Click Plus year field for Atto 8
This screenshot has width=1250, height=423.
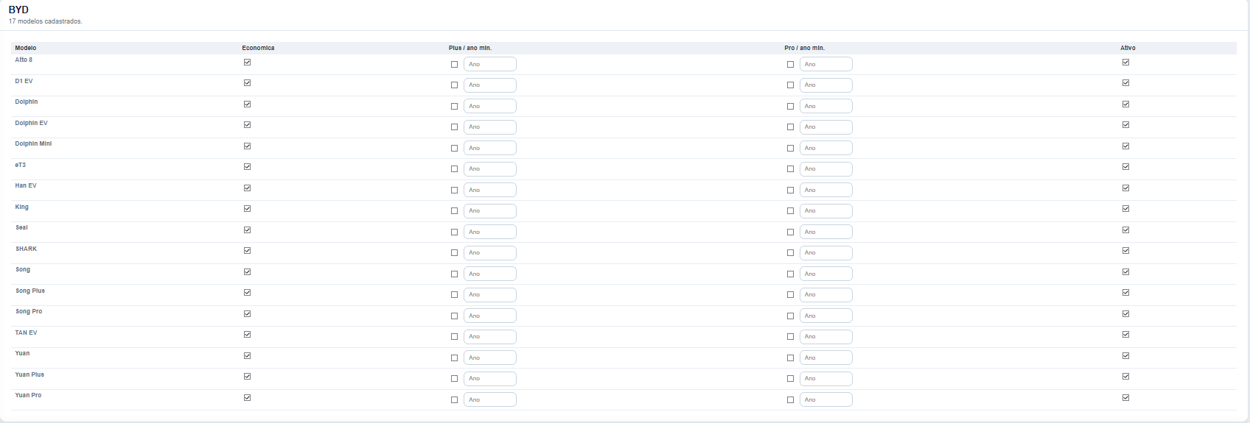tap(489, 64)
